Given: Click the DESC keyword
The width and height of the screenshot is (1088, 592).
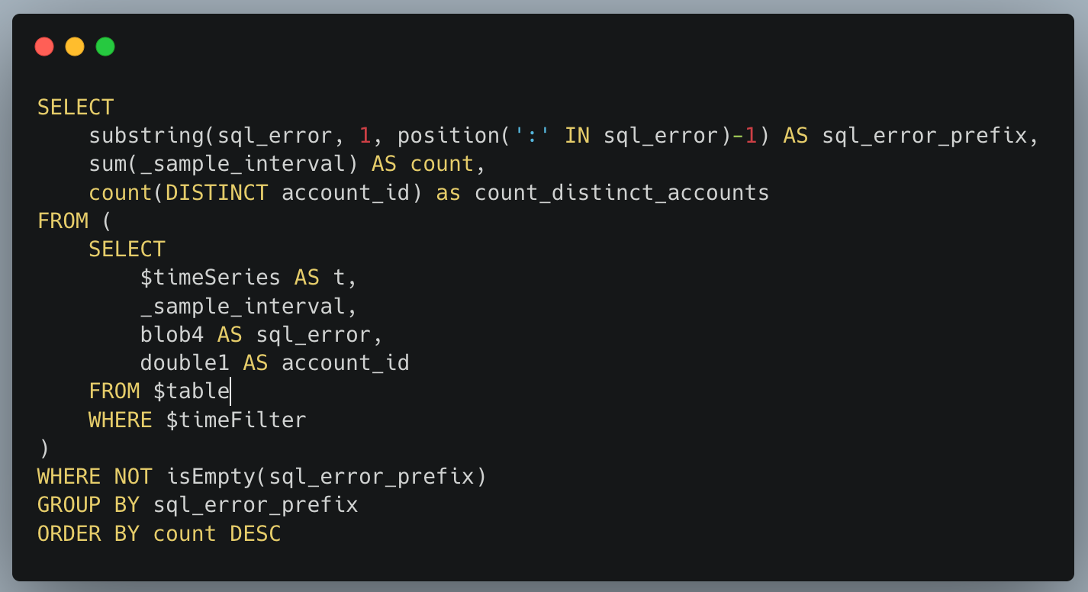Looking at the screenshot, I should point(255,534).
